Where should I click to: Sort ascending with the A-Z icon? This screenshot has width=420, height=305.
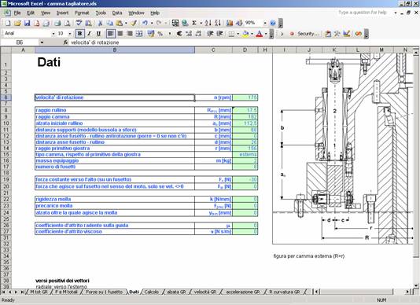[208, 24]
